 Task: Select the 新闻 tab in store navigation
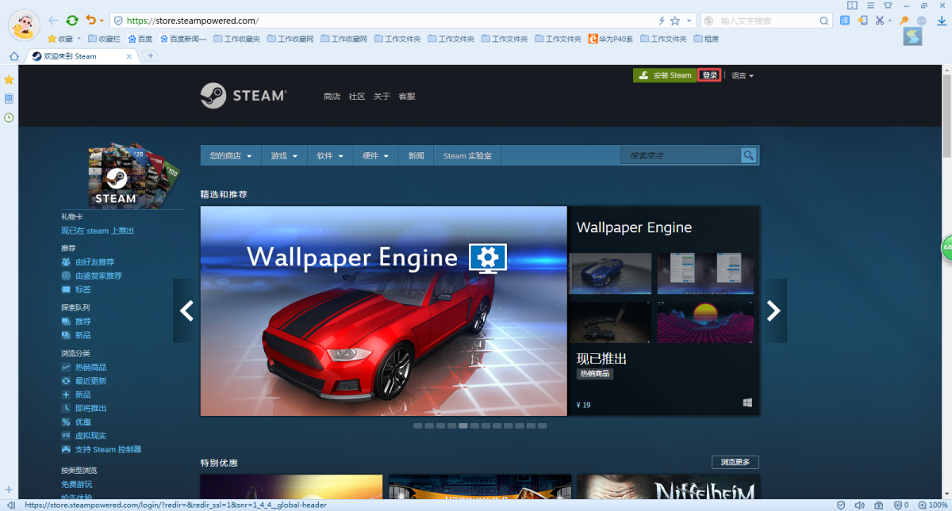(416, 156)
